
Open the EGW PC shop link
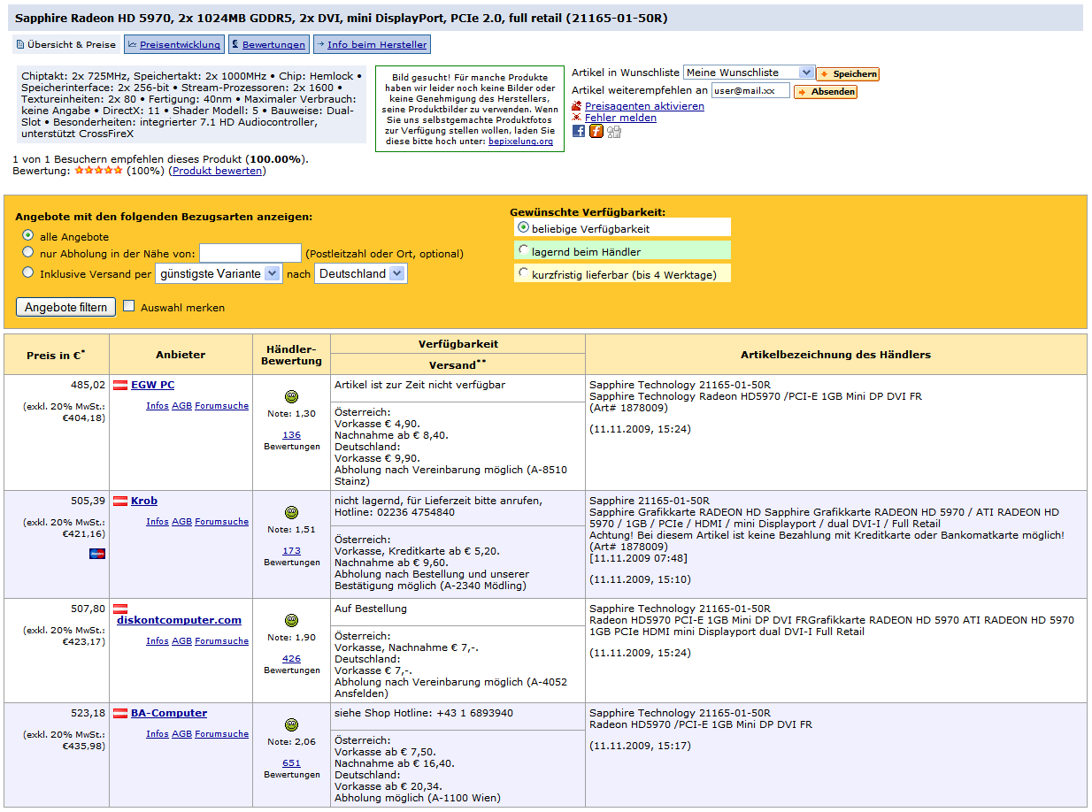pyautogui.click(x=152, y=385)
